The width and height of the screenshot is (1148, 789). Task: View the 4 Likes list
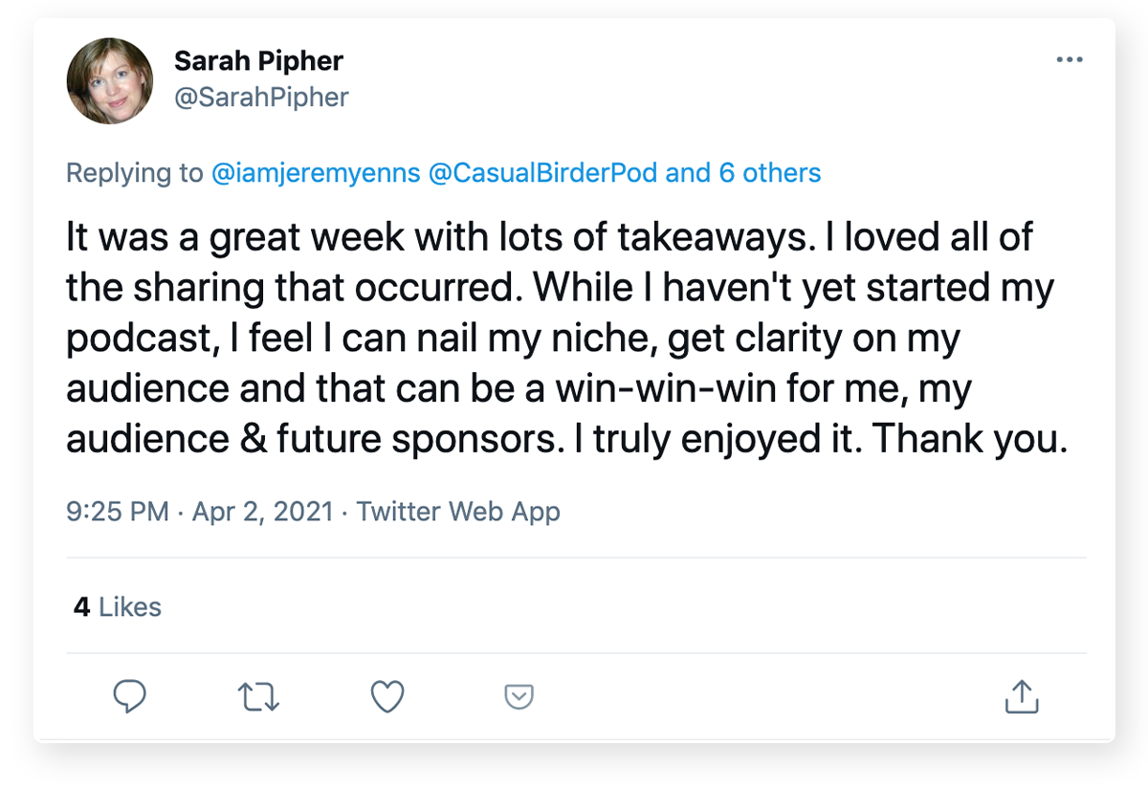point(118,607)
